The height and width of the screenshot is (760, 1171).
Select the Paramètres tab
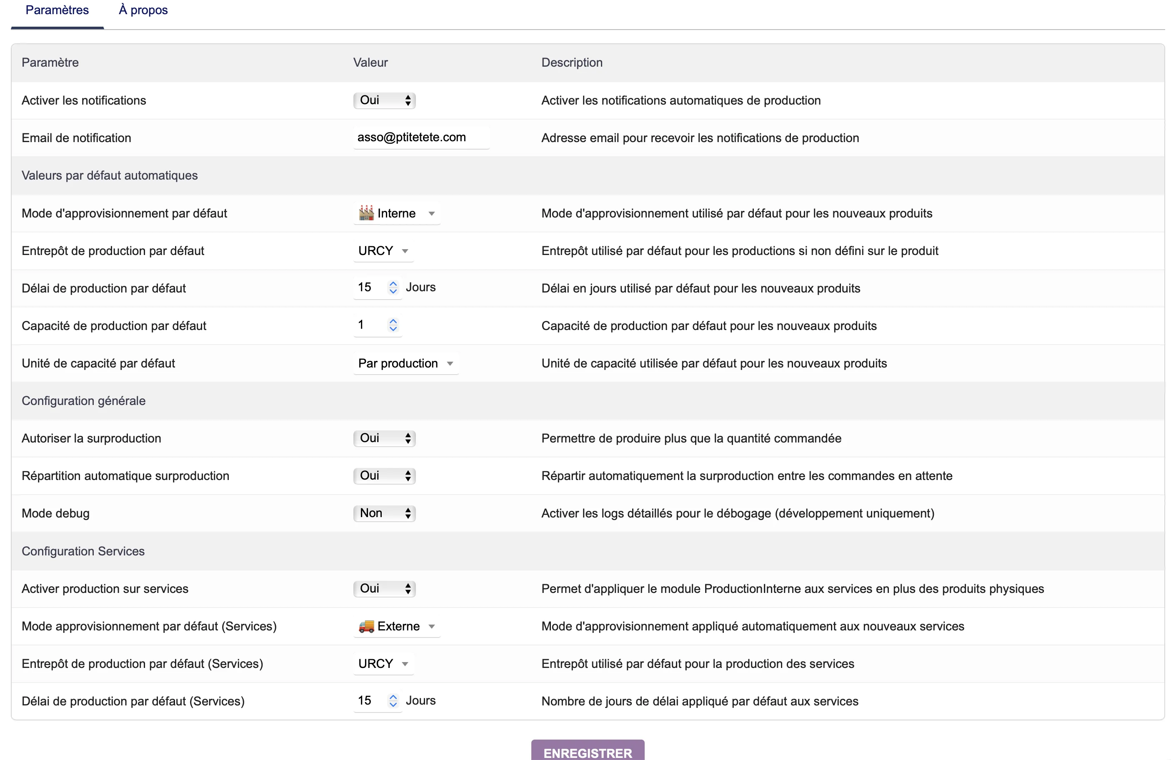tap(57, 10)
